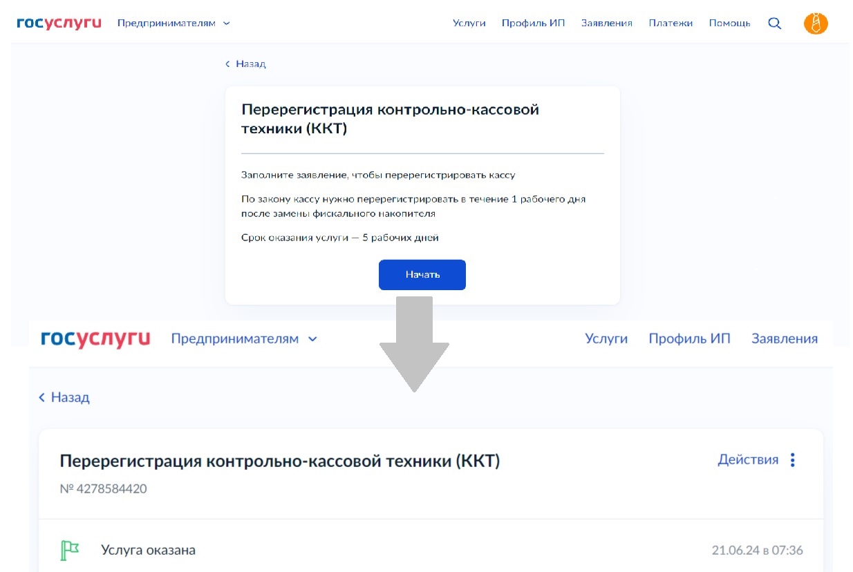853x572 pixels.
Task: Click the Услуга оказана status text
Action: [148, 551]
